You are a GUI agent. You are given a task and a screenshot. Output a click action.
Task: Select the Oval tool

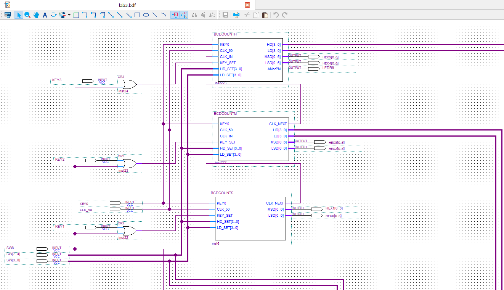146,15
